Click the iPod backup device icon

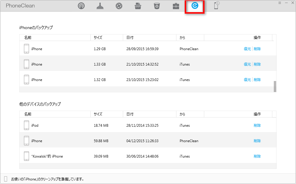coord(26,125)
